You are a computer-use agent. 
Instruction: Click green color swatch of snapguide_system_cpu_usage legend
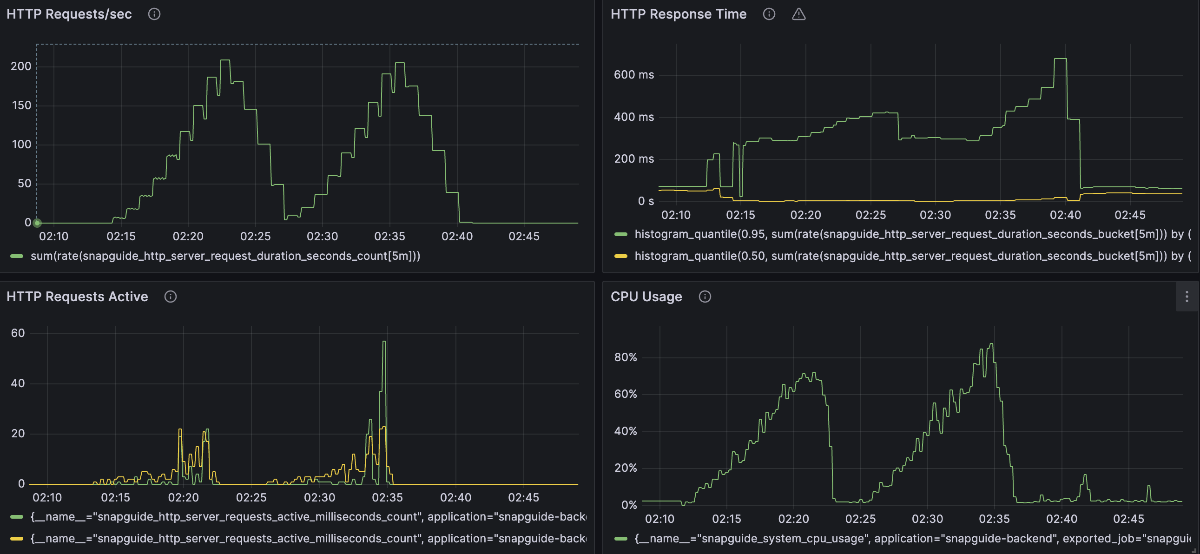click(x=620, y=538)
